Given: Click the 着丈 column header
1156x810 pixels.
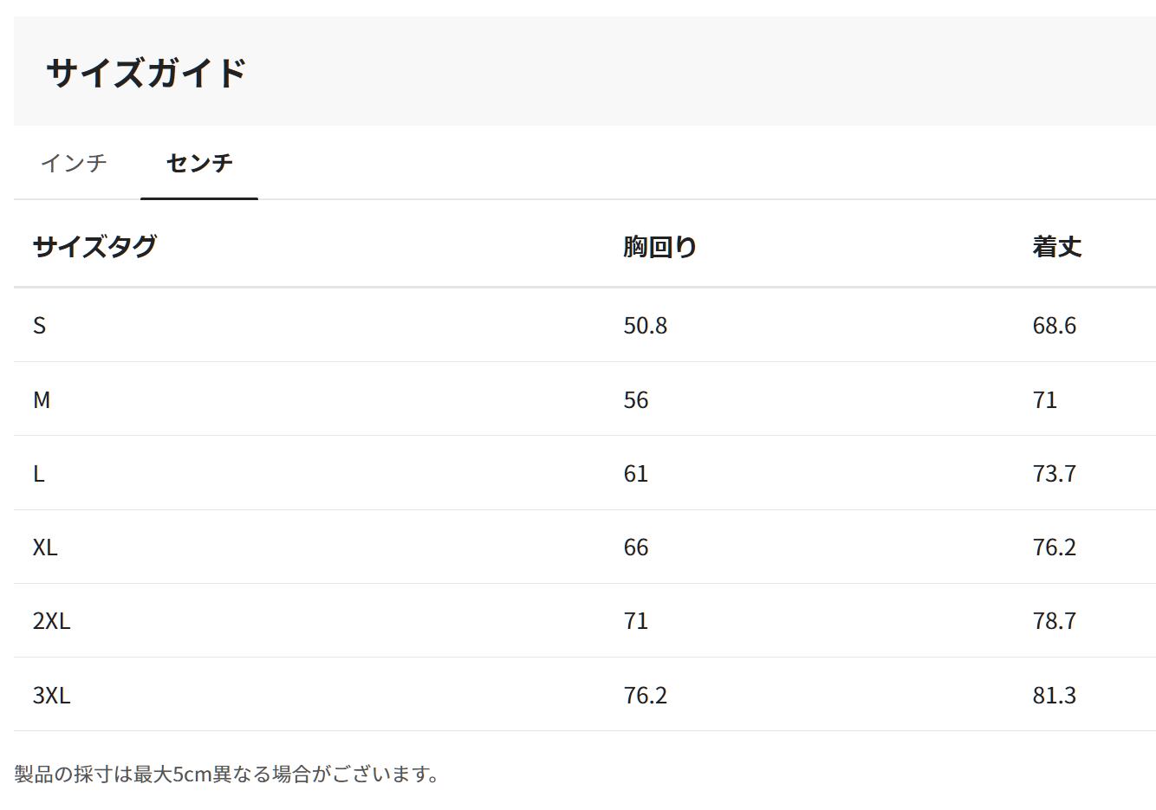Looking at the screenshot, I should point(1056,247).
